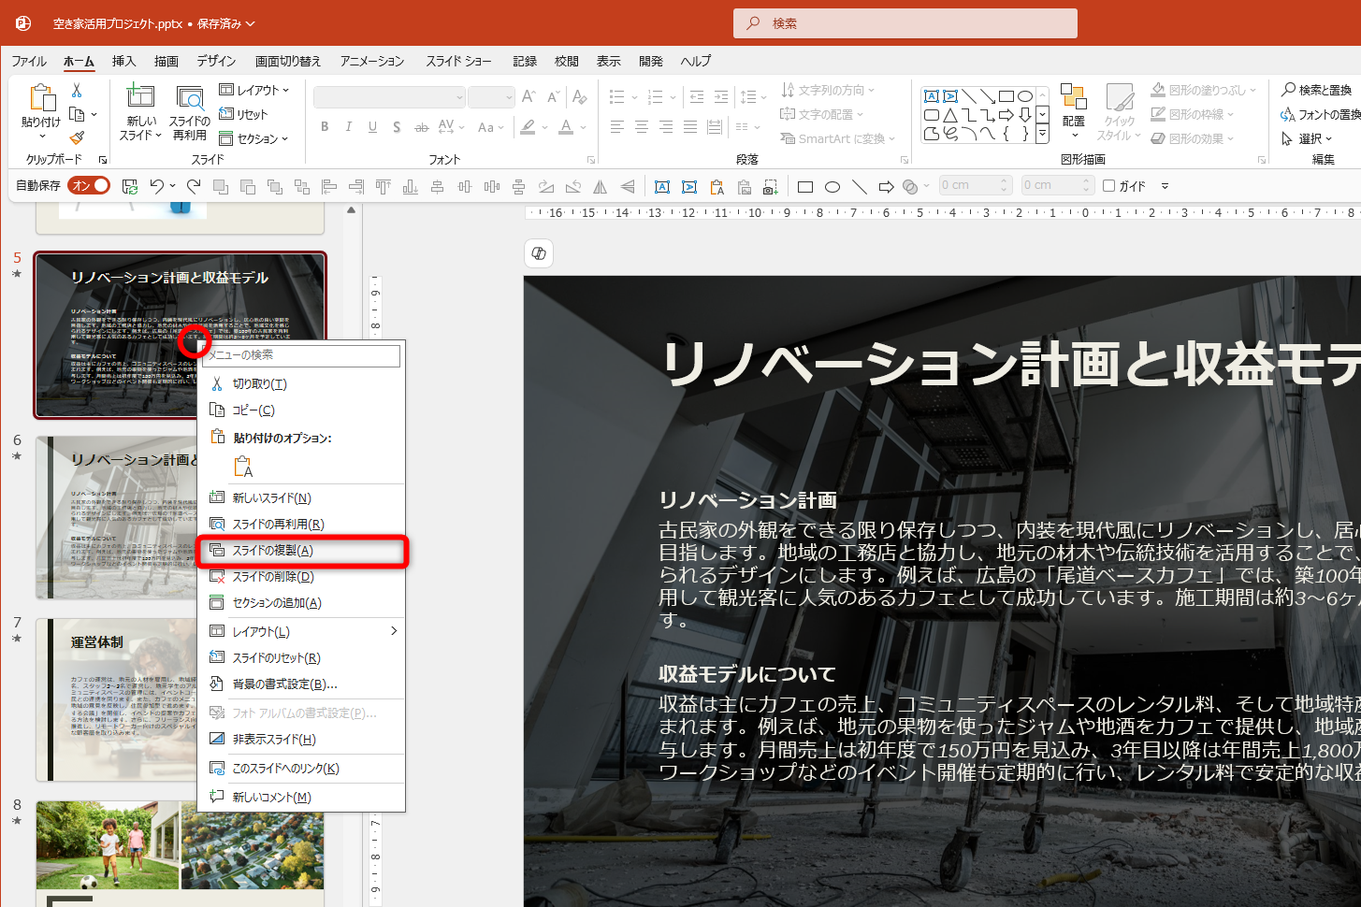Click the New Slide icon in ribbon
1361x907 pixels.
[140, 96]
